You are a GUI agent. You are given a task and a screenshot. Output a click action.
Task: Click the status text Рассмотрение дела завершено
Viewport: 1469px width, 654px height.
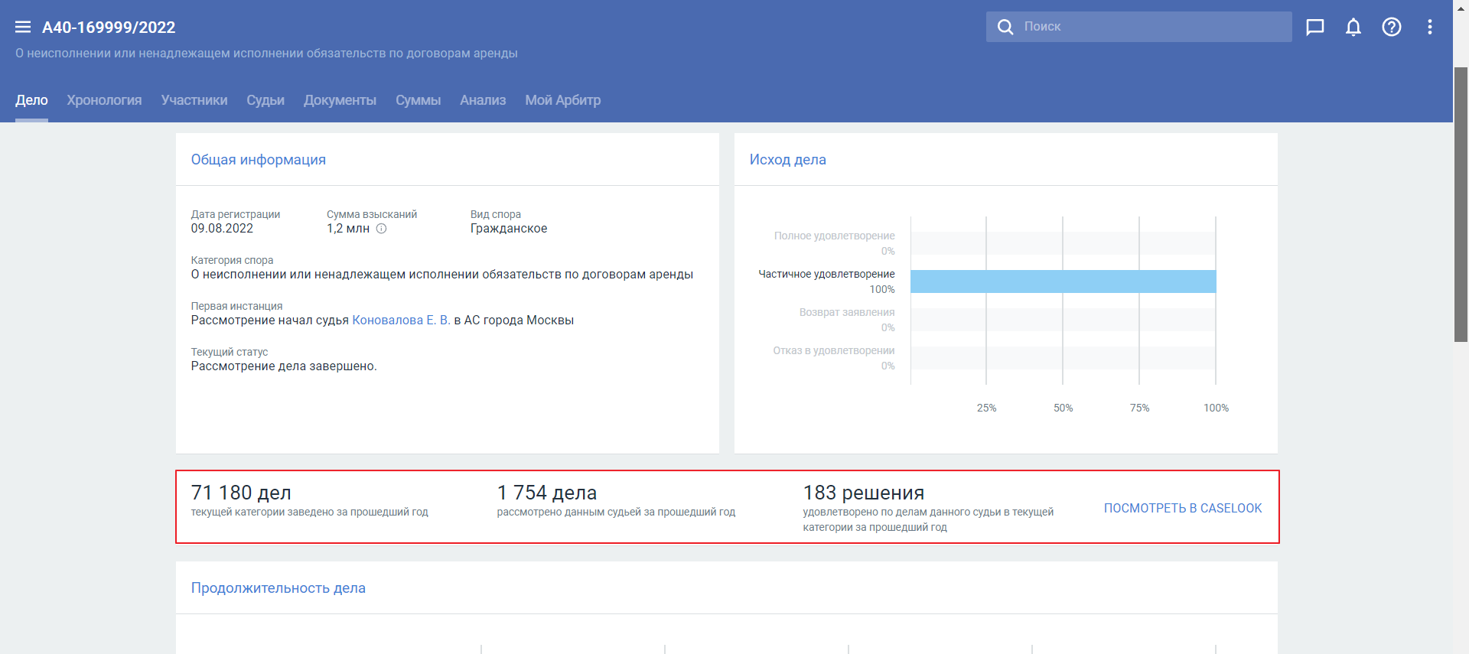284,366
